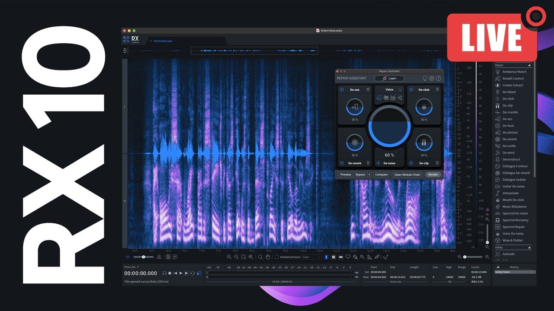Collapse the Utility module category
The height and width of the screenshot is (311, 554).
pos(529,248)
